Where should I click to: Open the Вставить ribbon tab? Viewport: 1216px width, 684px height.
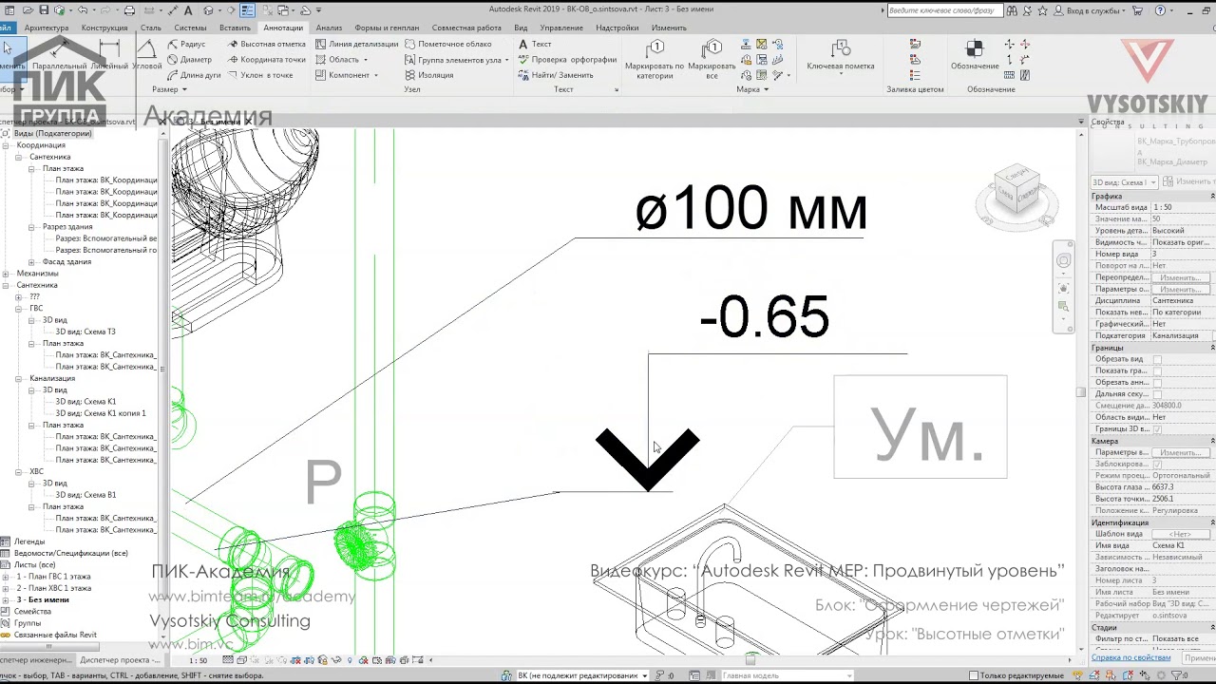235,28
